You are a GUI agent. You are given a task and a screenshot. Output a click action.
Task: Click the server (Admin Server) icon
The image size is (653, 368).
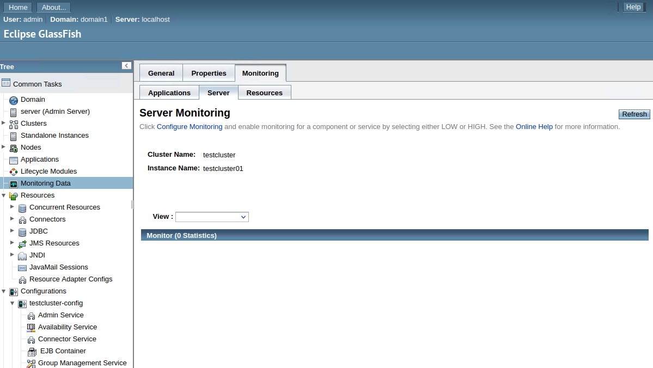(13, 112)
